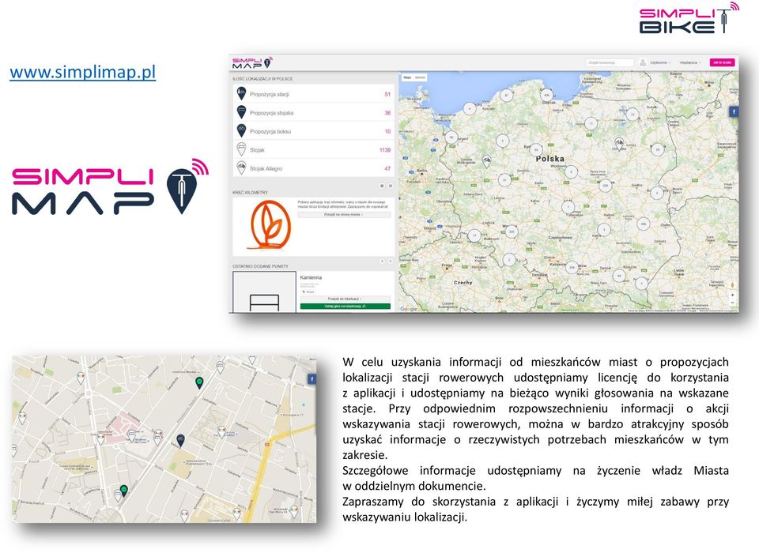Open the Kamienna location title

(x=311, y=278)
